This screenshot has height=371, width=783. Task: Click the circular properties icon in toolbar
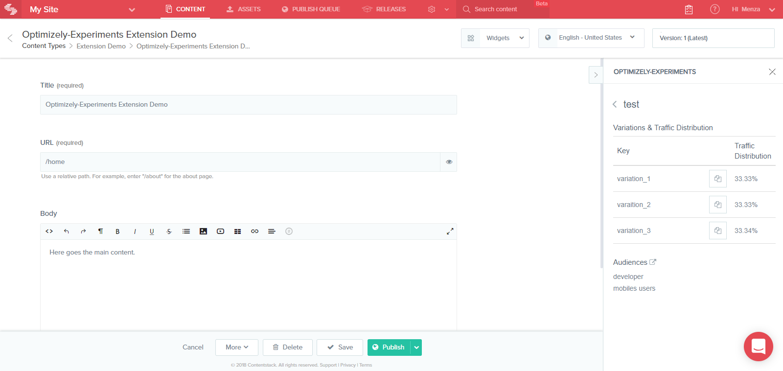pos(289,232)
